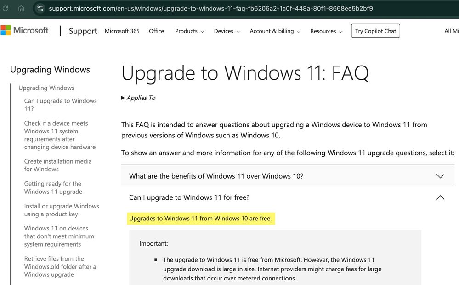Click the 'To show an answer' instruction paragraph
The width and height of the screenshot is (459, 285).
[x=288, y=153]
